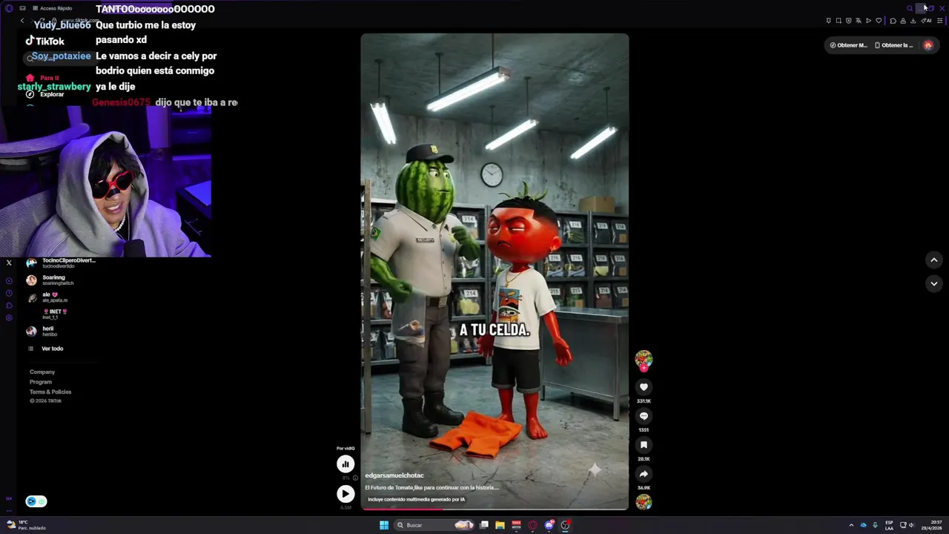The height and width of the screenshot is (534, 949).
Task: Open the history clock in sidebar
Action: (9, 293)
